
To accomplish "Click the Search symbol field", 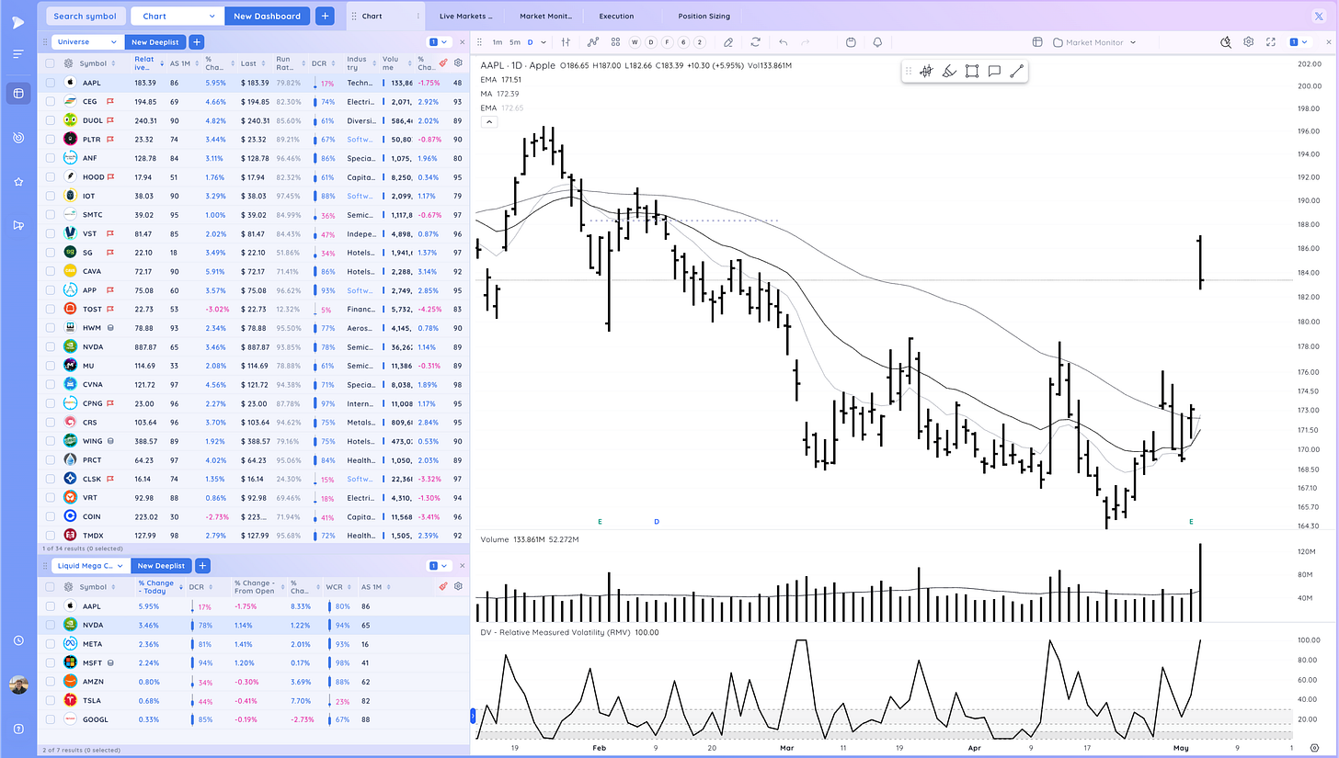I will [85, 16].
